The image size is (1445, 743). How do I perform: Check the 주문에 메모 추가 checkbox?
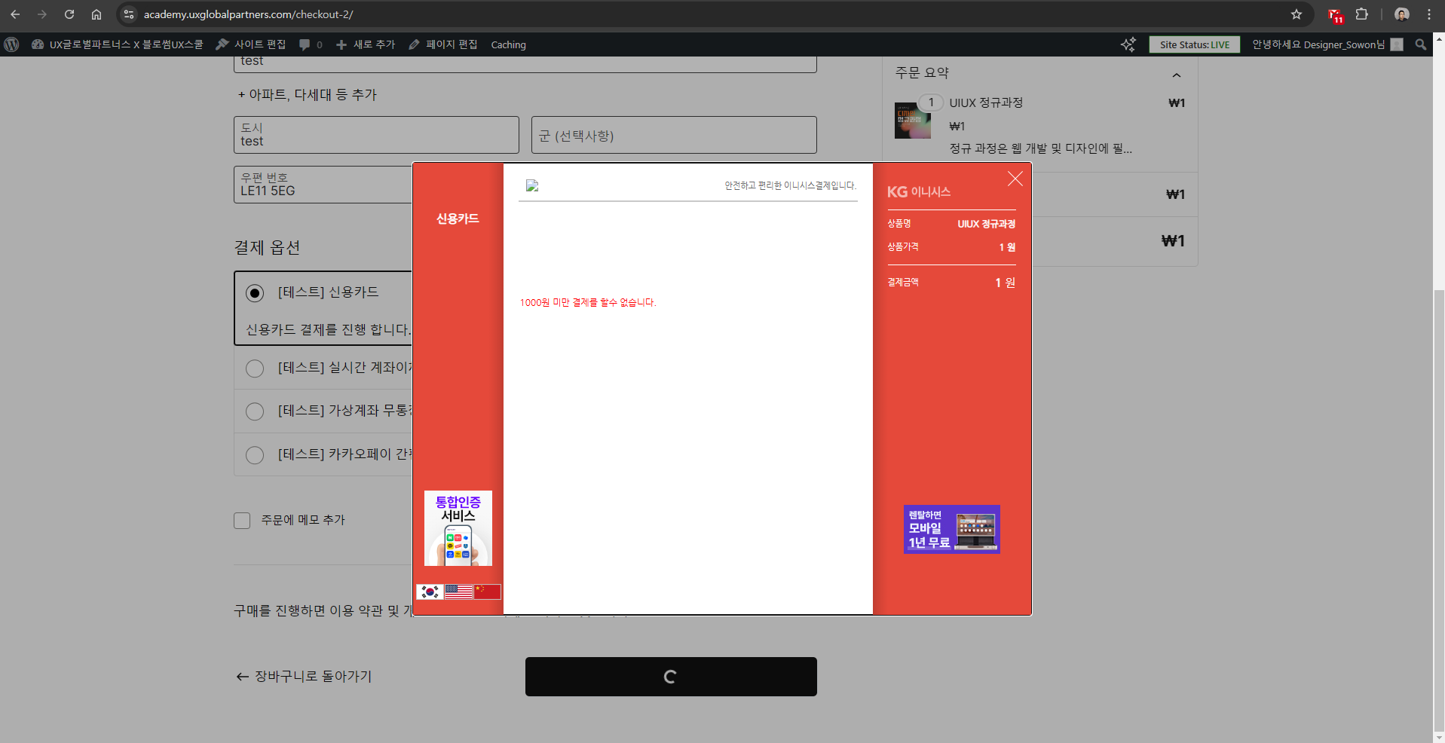(x=242, y=521)
